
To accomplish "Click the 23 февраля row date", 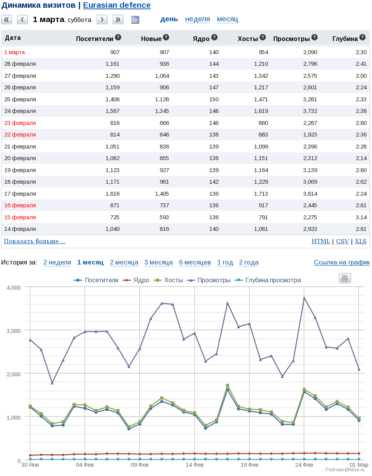I will pyautogui.click(x=20, y=123).
